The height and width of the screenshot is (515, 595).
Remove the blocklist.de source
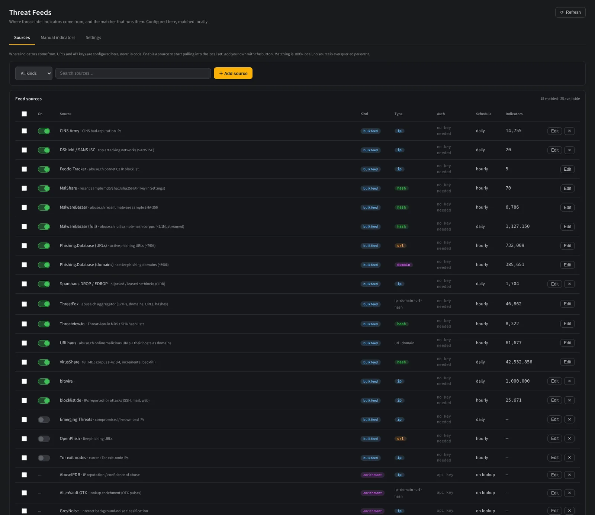point(569,400)
